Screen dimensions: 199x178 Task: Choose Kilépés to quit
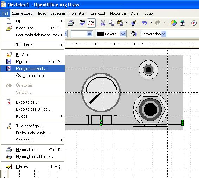[33, 166]
